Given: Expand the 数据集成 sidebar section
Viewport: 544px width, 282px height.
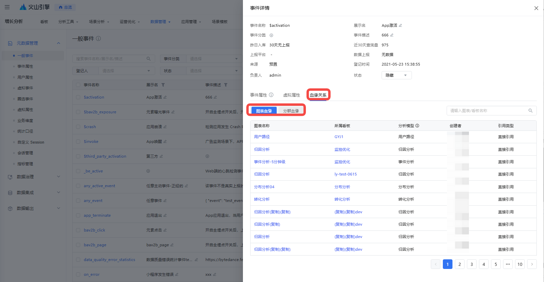Looking at the screenshot, I should pos(58,193).
